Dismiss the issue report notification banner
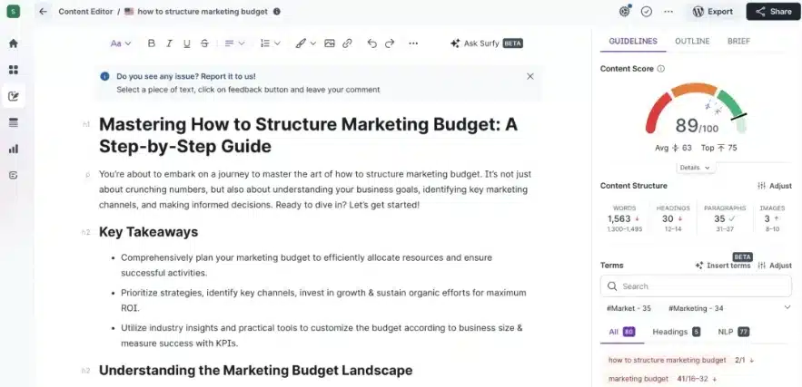 [x=530, y=77]
